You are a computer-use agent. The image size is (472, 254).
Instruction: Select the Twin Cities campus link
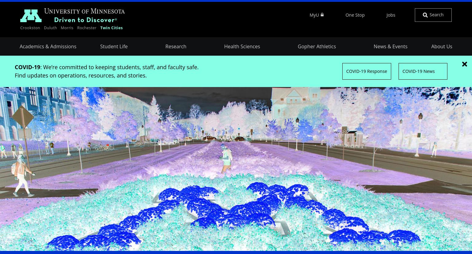pos(111,28)
